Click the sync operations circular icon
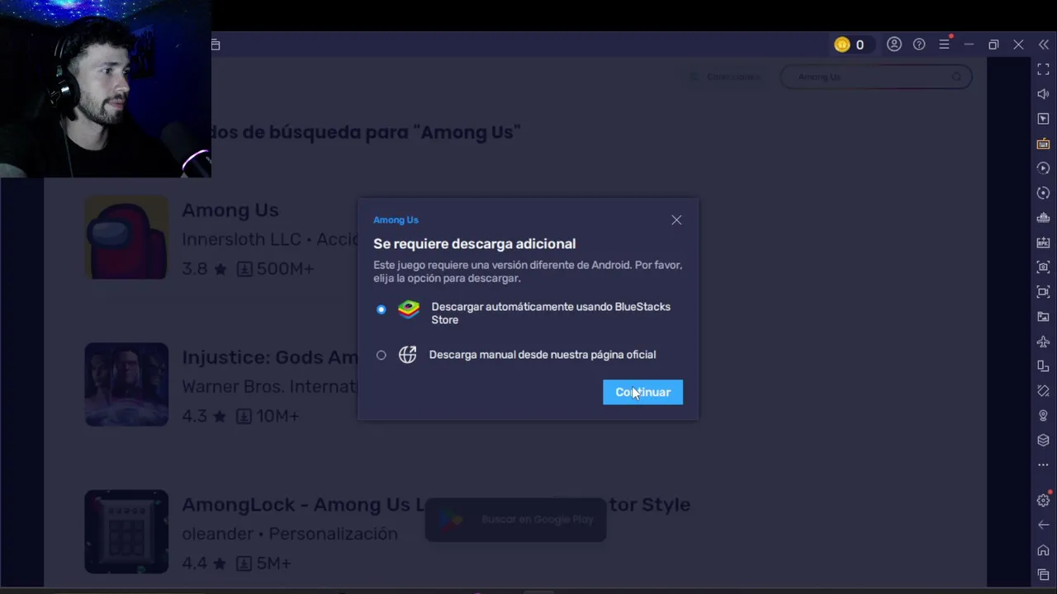The width and height of the screenshot is (1057, 594). [1043, 193]
